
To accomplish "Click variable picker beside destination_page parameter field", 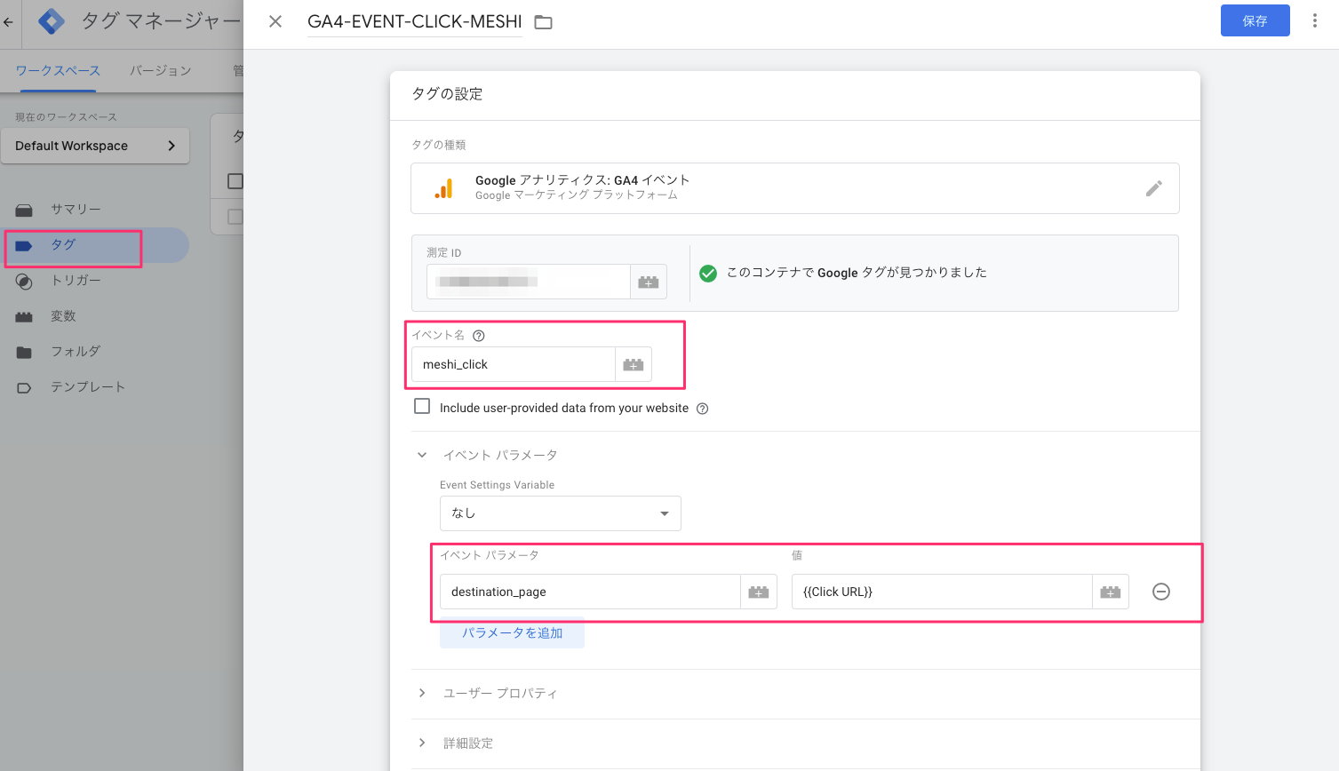I will [x=759, y=592].
